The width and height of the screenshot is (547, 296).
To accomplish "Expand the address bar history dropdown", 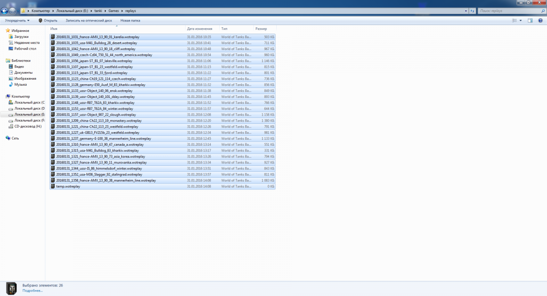I will [x=466, y=10].
